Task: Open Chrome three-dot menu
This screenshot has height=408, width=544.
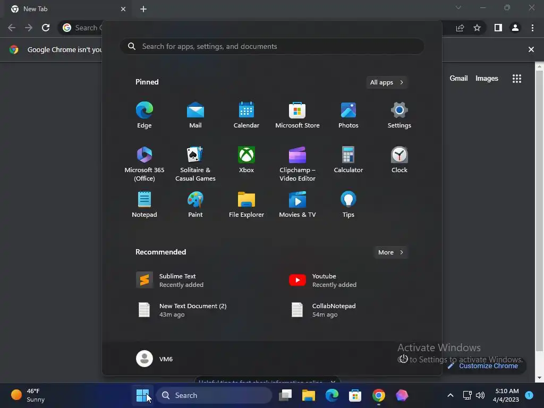Action: (532, 28)
